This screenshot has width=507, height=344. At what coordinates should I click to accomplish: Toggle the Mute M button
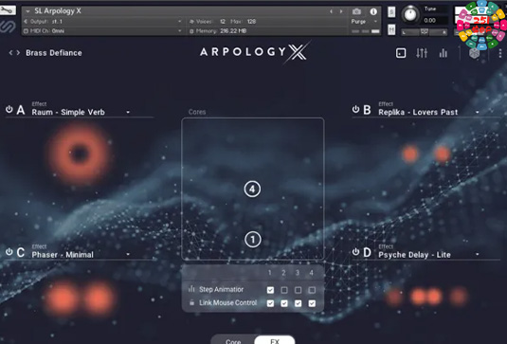[391, 29]
